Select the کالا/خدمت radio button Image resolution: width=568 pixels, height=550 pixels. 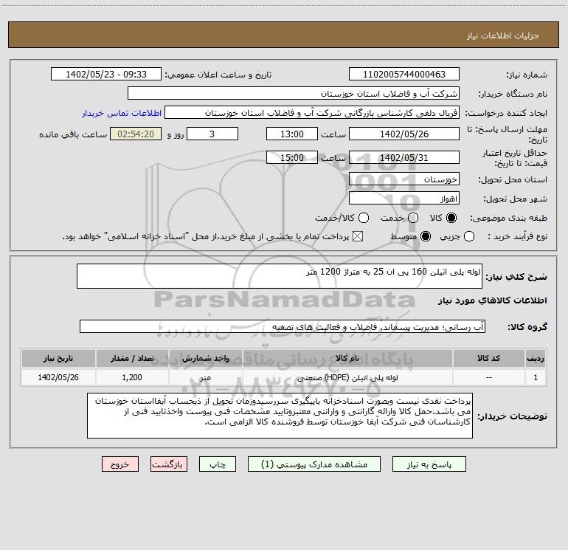[x=364, y=218]
